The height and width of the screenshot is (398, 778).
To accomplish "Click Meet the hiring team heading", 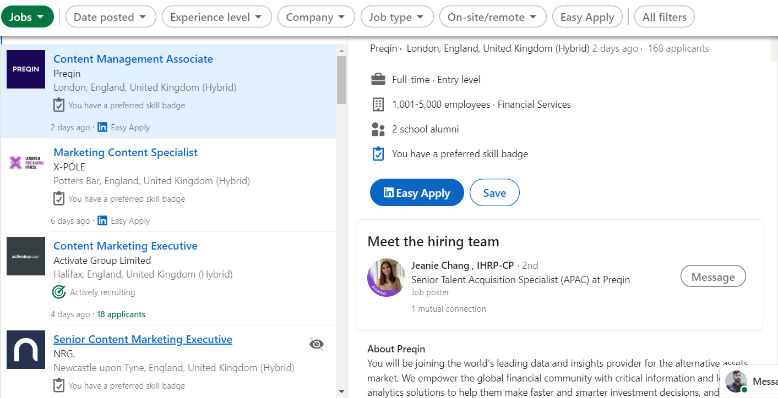I will click(433, 241).
